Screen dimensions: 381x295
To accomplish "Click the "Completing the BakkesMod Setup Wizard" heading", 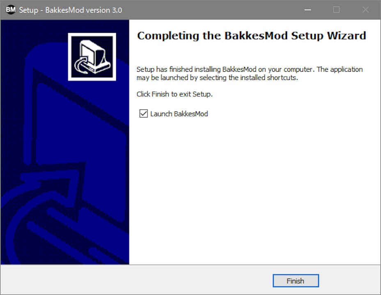I will click(x=252, y=36).
